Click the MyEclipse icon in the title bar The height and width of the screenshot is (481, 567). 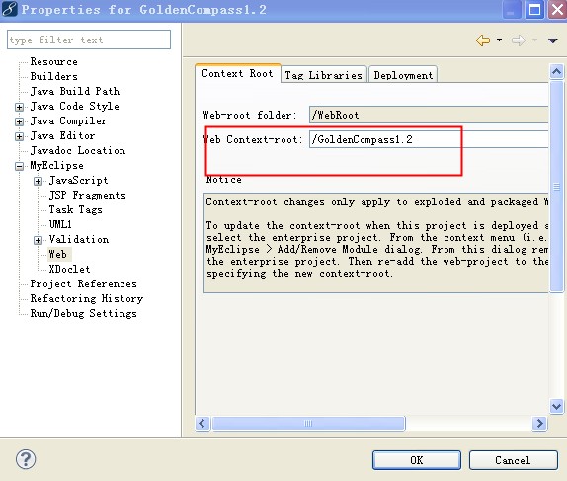[x=10, y=10]
